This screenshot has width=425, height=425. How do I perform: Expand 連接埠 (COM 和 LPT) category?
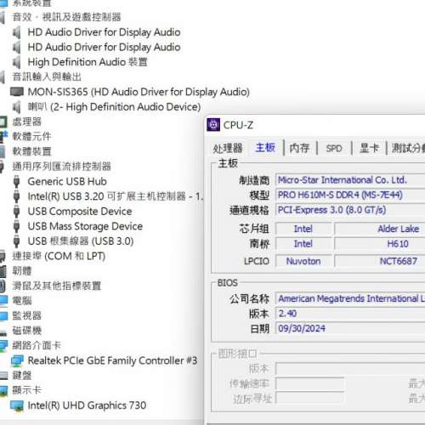click(x=59, y=256)
